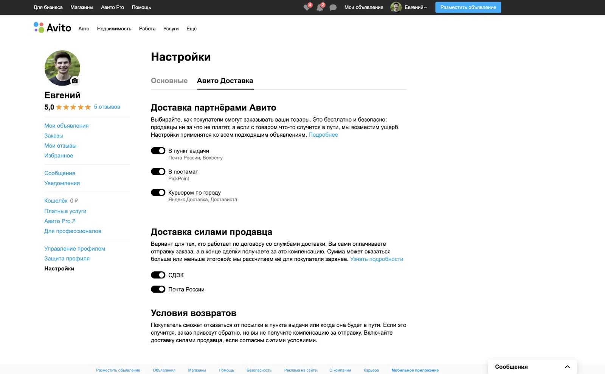Viewport: 605px width, 374px height.
Task: Open Мои объявления sidebar link
Action: [67, 126]
